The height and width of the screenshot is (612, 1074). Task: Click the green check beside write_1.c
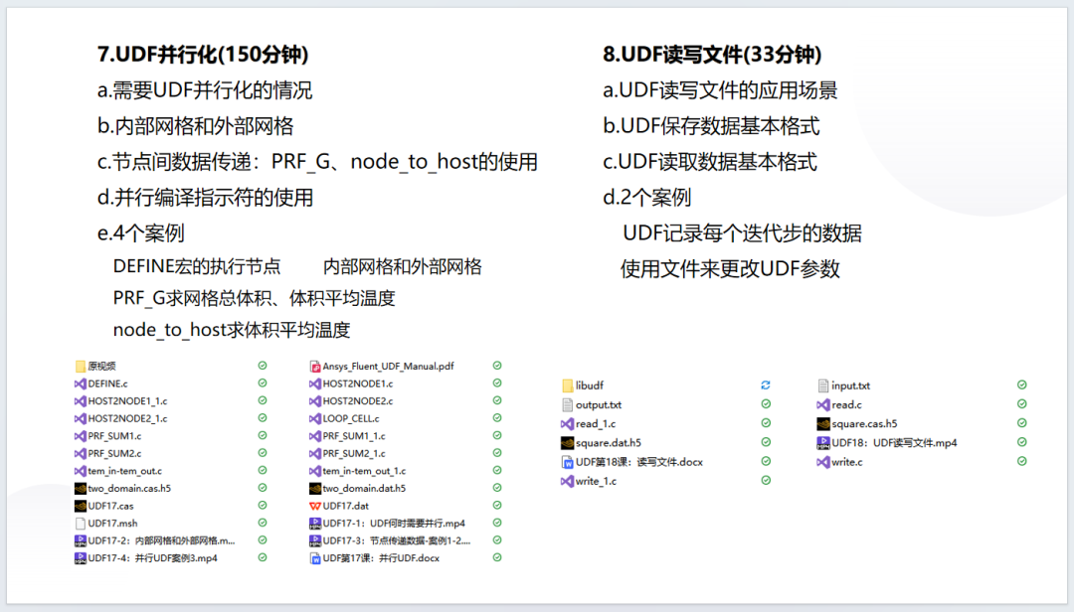766,481
